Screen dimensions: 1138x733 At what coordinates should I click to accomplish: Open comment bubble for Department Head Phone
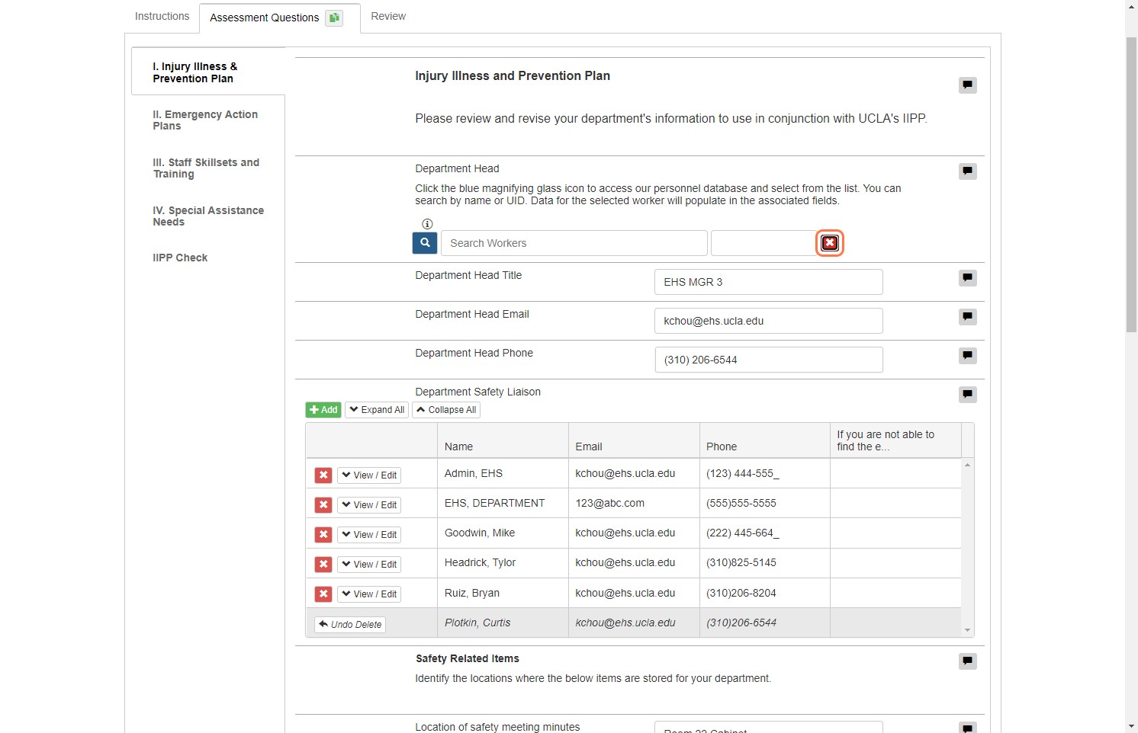967,355
